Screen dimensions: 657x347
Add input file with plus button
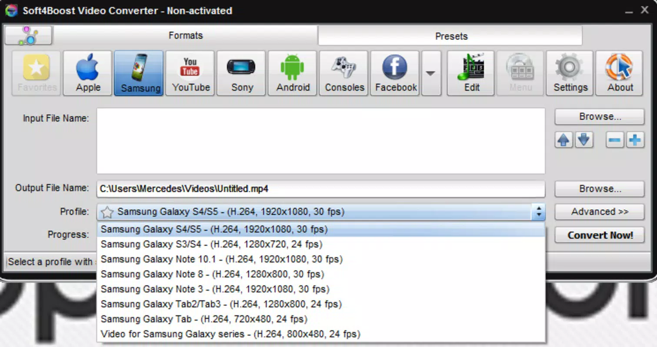[635, 140]
